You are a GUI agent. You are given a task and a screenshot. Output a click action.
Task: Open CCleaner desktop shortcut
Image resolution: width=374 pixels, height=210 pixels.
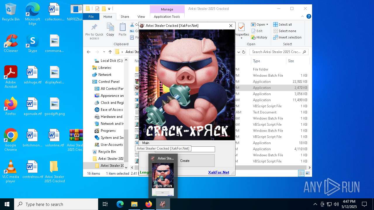[11, 43]
